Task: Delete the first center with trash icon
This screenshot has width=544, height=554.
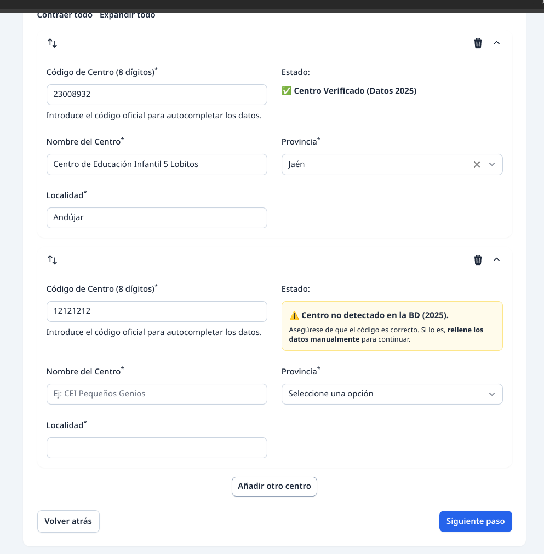Action: [x=478, y=43]
